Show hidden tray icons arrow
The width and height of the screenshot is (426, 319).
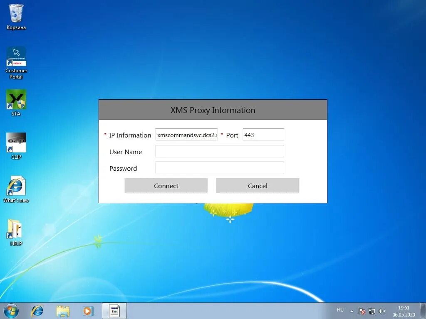(x=352, y=311)
